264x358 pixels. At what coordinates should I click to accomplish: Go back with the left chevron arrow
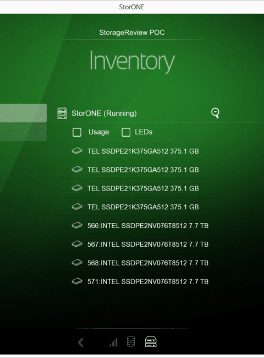click(x=81, y=343)
